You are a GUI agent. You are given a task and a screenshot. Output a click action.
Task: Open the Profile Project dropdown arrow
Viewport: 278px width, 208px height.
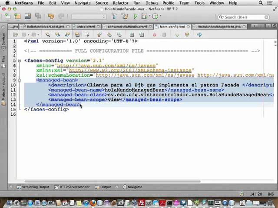coord(161,16)
